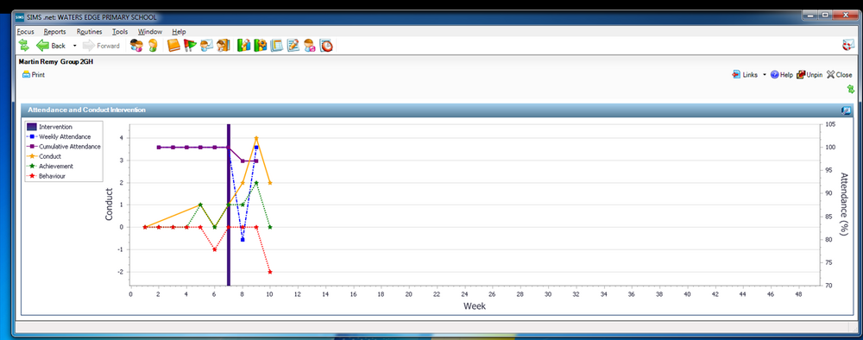
Task: Click the Conduct peak point at week 9
Action: (256, 138)
